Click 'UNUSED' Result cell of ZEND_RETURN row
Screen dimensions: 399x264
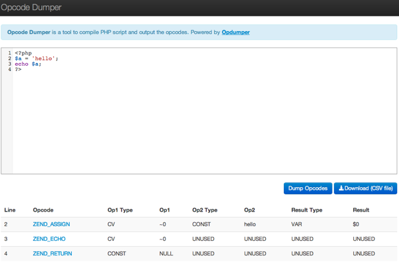tap(364, 253)
